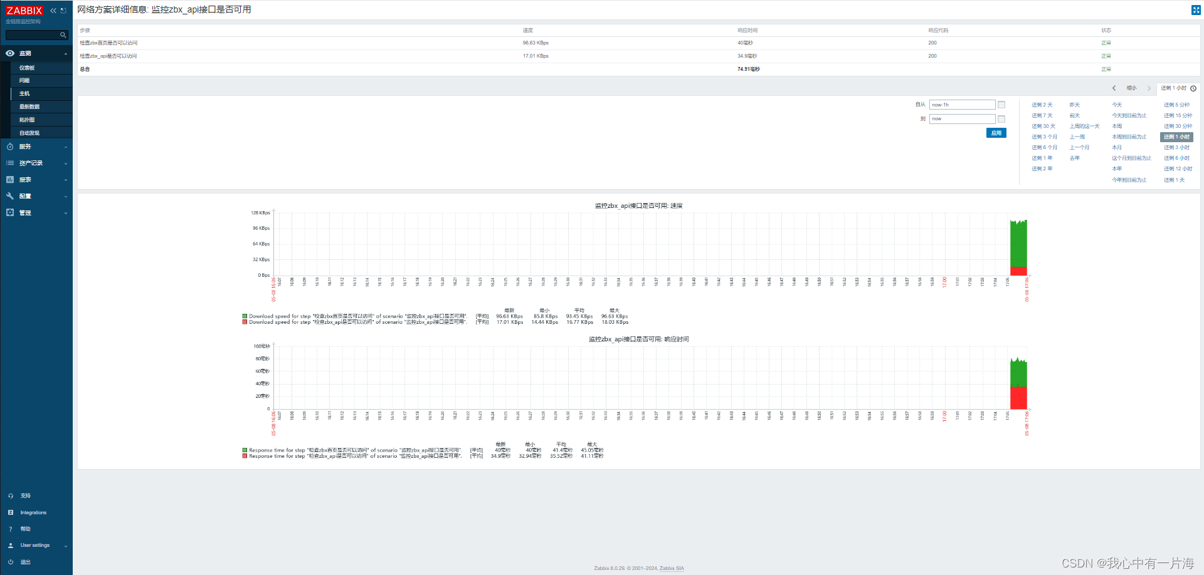The image size is (1204, 575).
Task: Select the 还剩 3 小时 time preset
Action: (1176, 148)
